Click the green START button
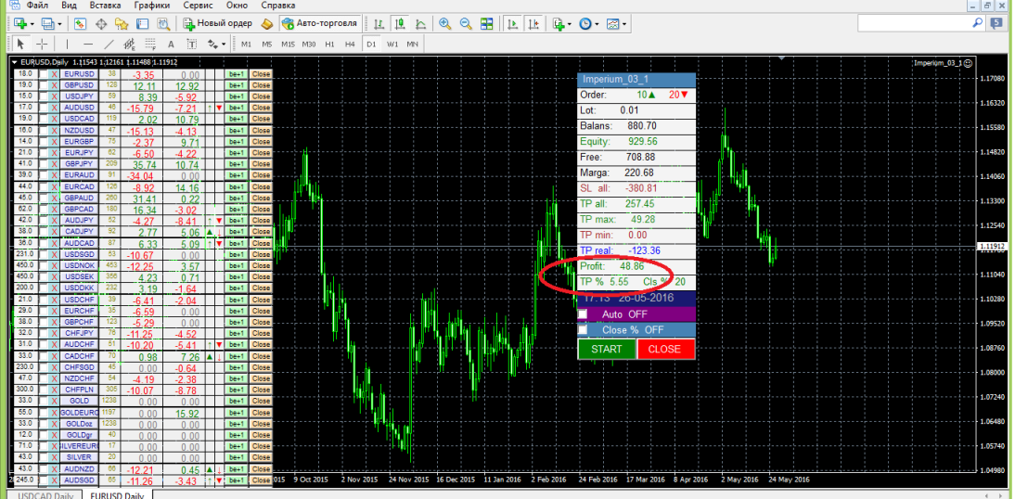This screenshot has width=1015, height=499. click(x=607, y=349)
